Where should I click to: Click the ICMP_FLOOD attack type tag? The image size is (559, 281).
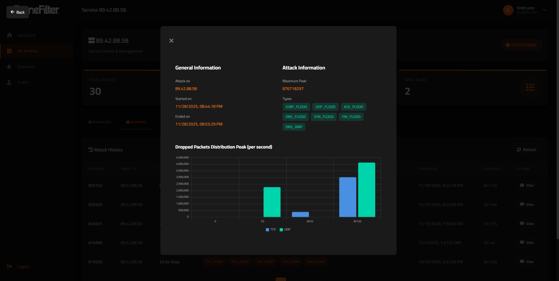(x=296, y=107)
